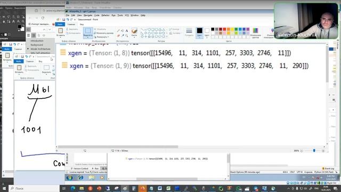The image size is (341, 192).
Task: Open PyCharm Navigate menu
Action: tap(88, 15)
